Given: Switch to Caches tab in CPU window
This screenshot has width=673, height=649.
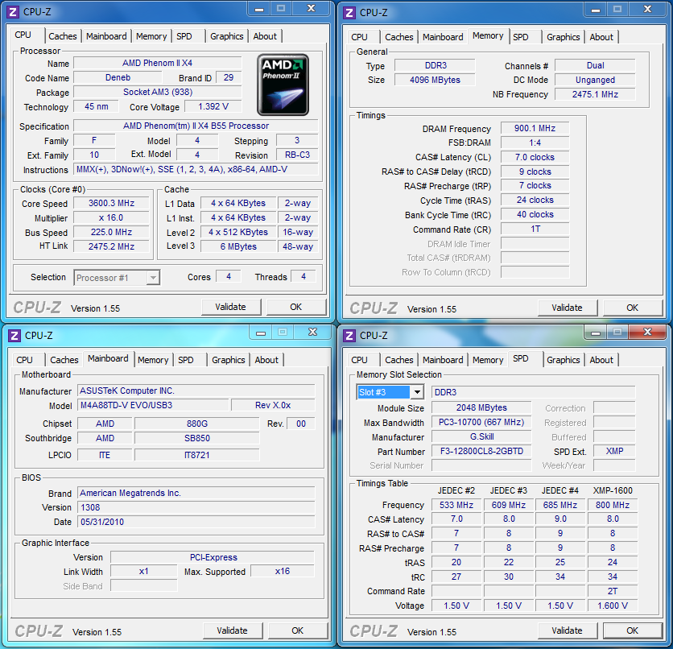Looking at the screenshot, I should (63, 36).
